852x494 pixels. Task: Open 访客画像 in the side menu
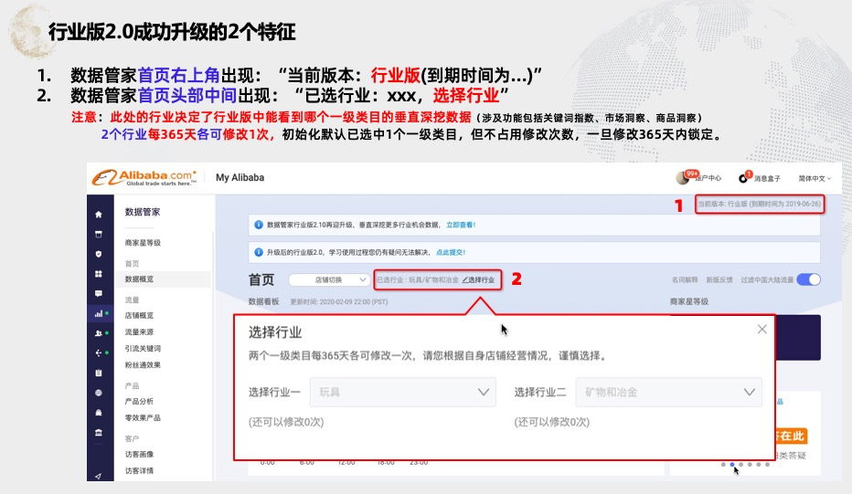(x=139, y=454)
